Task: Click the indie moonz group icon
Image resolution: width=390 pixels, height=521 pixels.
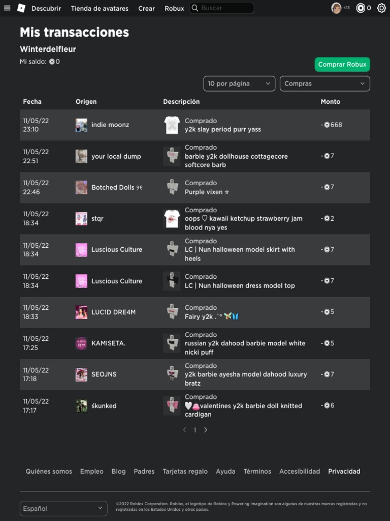Action: [81, 125]
